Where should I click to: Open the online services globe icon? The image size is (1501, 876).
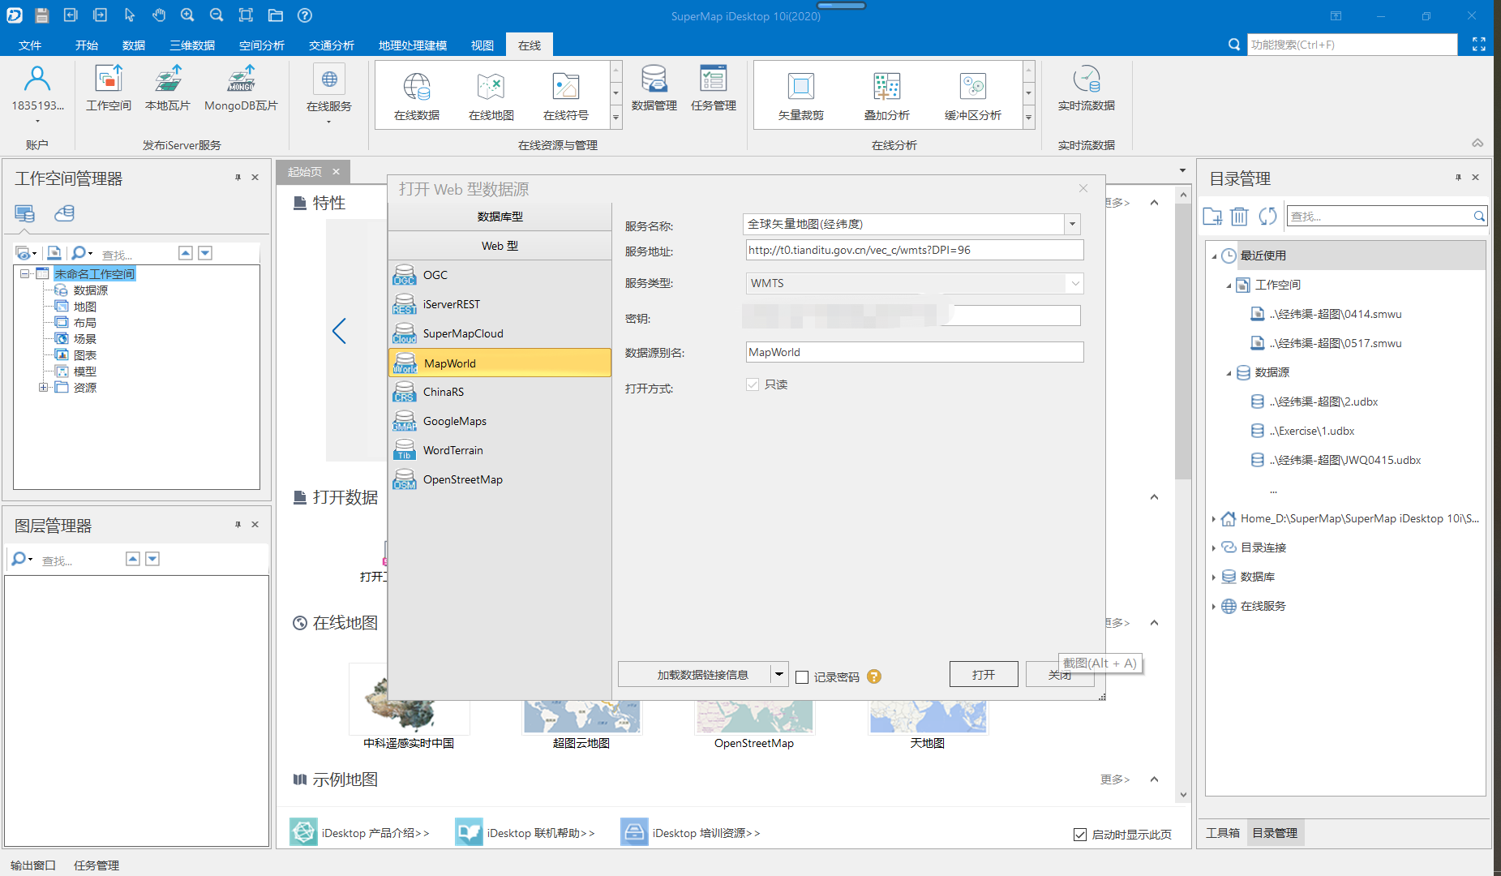329,79
